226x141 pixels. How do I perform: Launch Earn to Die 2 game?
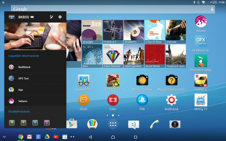point(113,83)
